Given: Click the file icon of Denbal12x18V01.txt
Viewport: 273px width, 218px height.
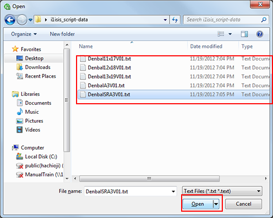Looking at the screenshot, I should (83, 68).
